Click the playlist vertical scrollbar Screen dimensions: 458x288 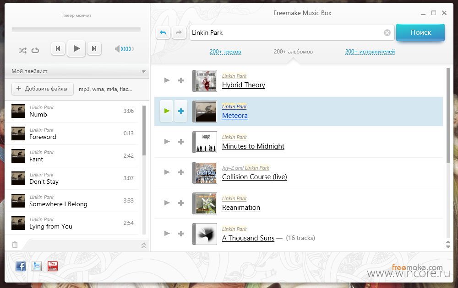click(x=144, y=130)
